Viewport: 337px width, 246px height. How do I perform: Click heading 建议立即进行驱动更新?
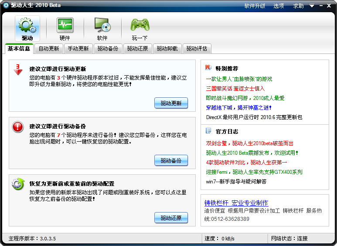point(58,69)
